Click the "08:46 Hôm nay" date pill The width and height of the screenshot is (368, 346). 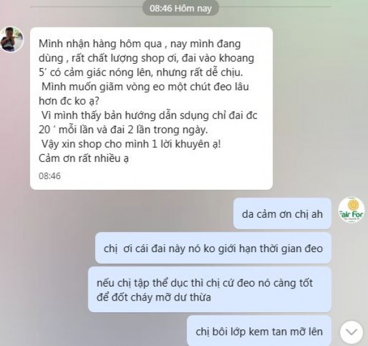[181, 8]
